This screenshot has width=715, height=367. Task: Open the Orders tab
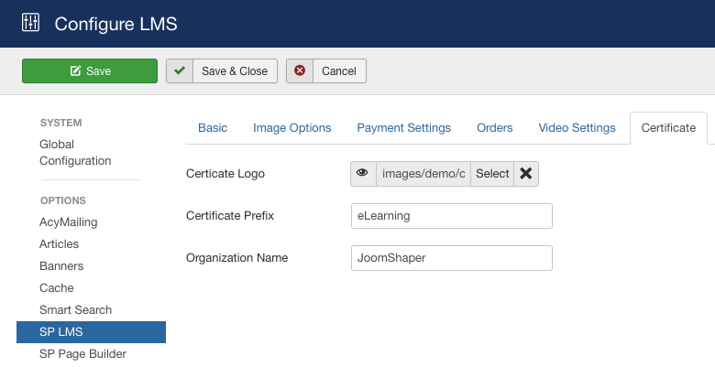tap(494, 128)
